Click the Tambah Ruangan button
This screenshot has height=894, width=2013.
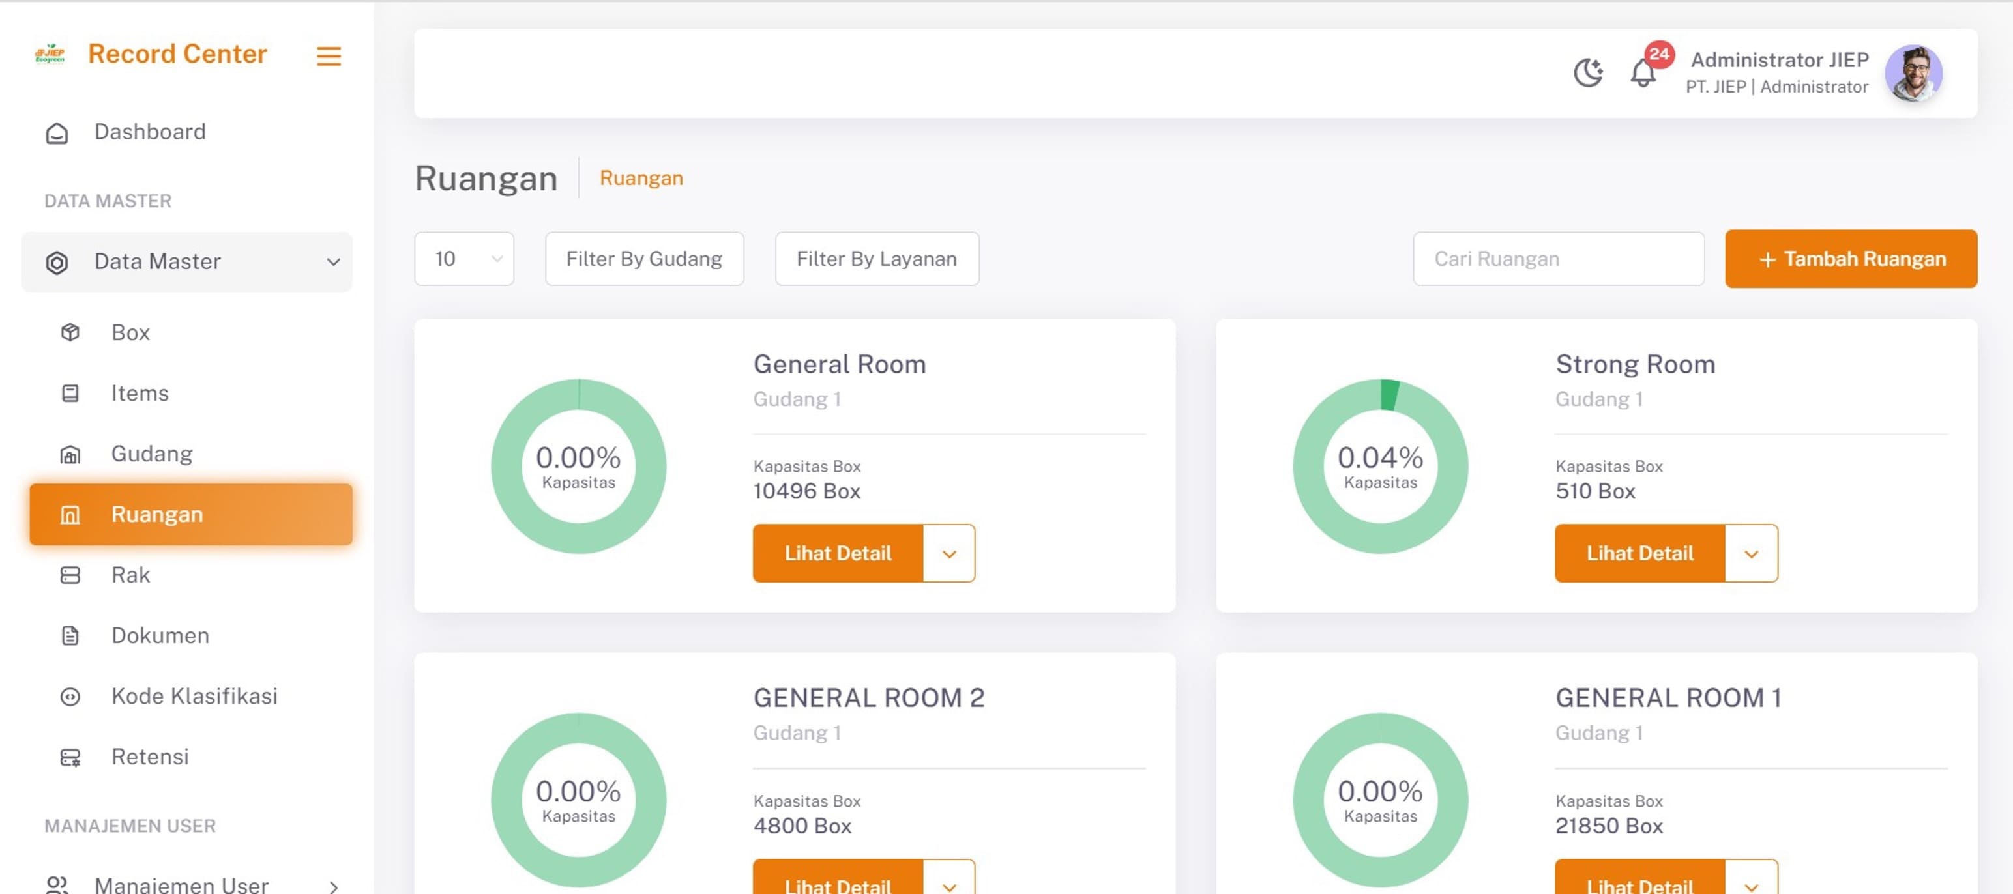point(1851,259)
